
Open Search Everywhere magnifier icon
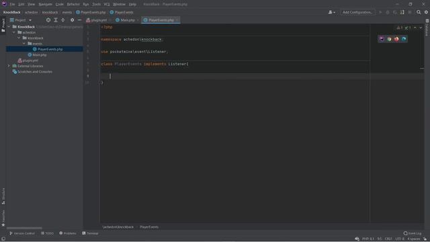click(x=419, y=12)
